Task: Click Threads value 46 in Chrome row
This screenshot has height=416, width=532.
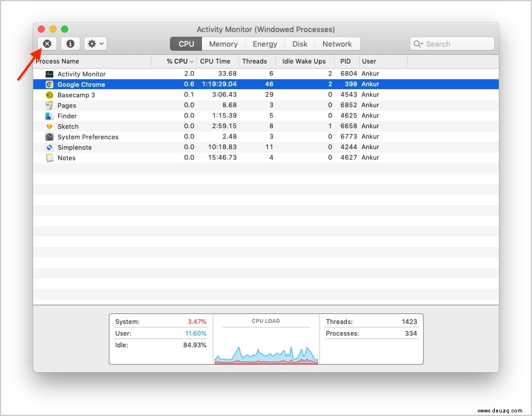Action: tap(269, 84)
